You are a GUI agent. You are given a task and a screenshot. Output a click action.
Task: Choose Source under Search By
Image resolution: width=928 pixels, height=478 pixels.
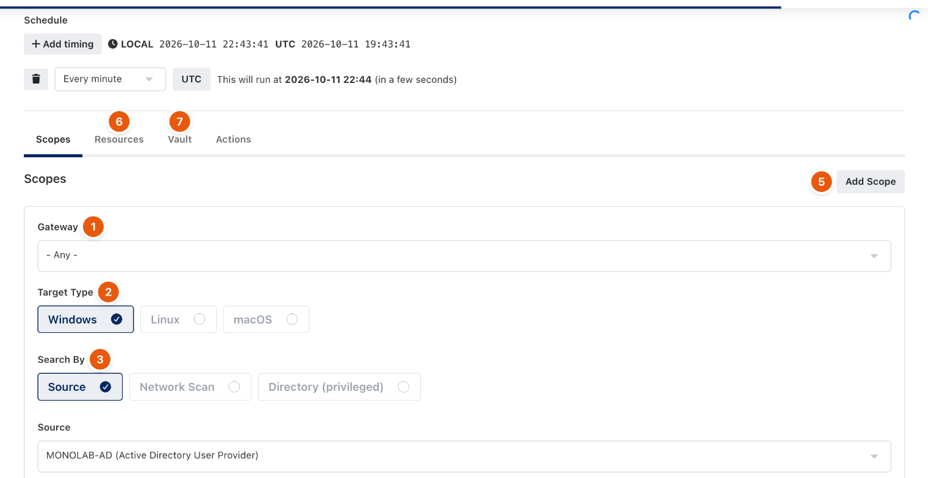80,387
